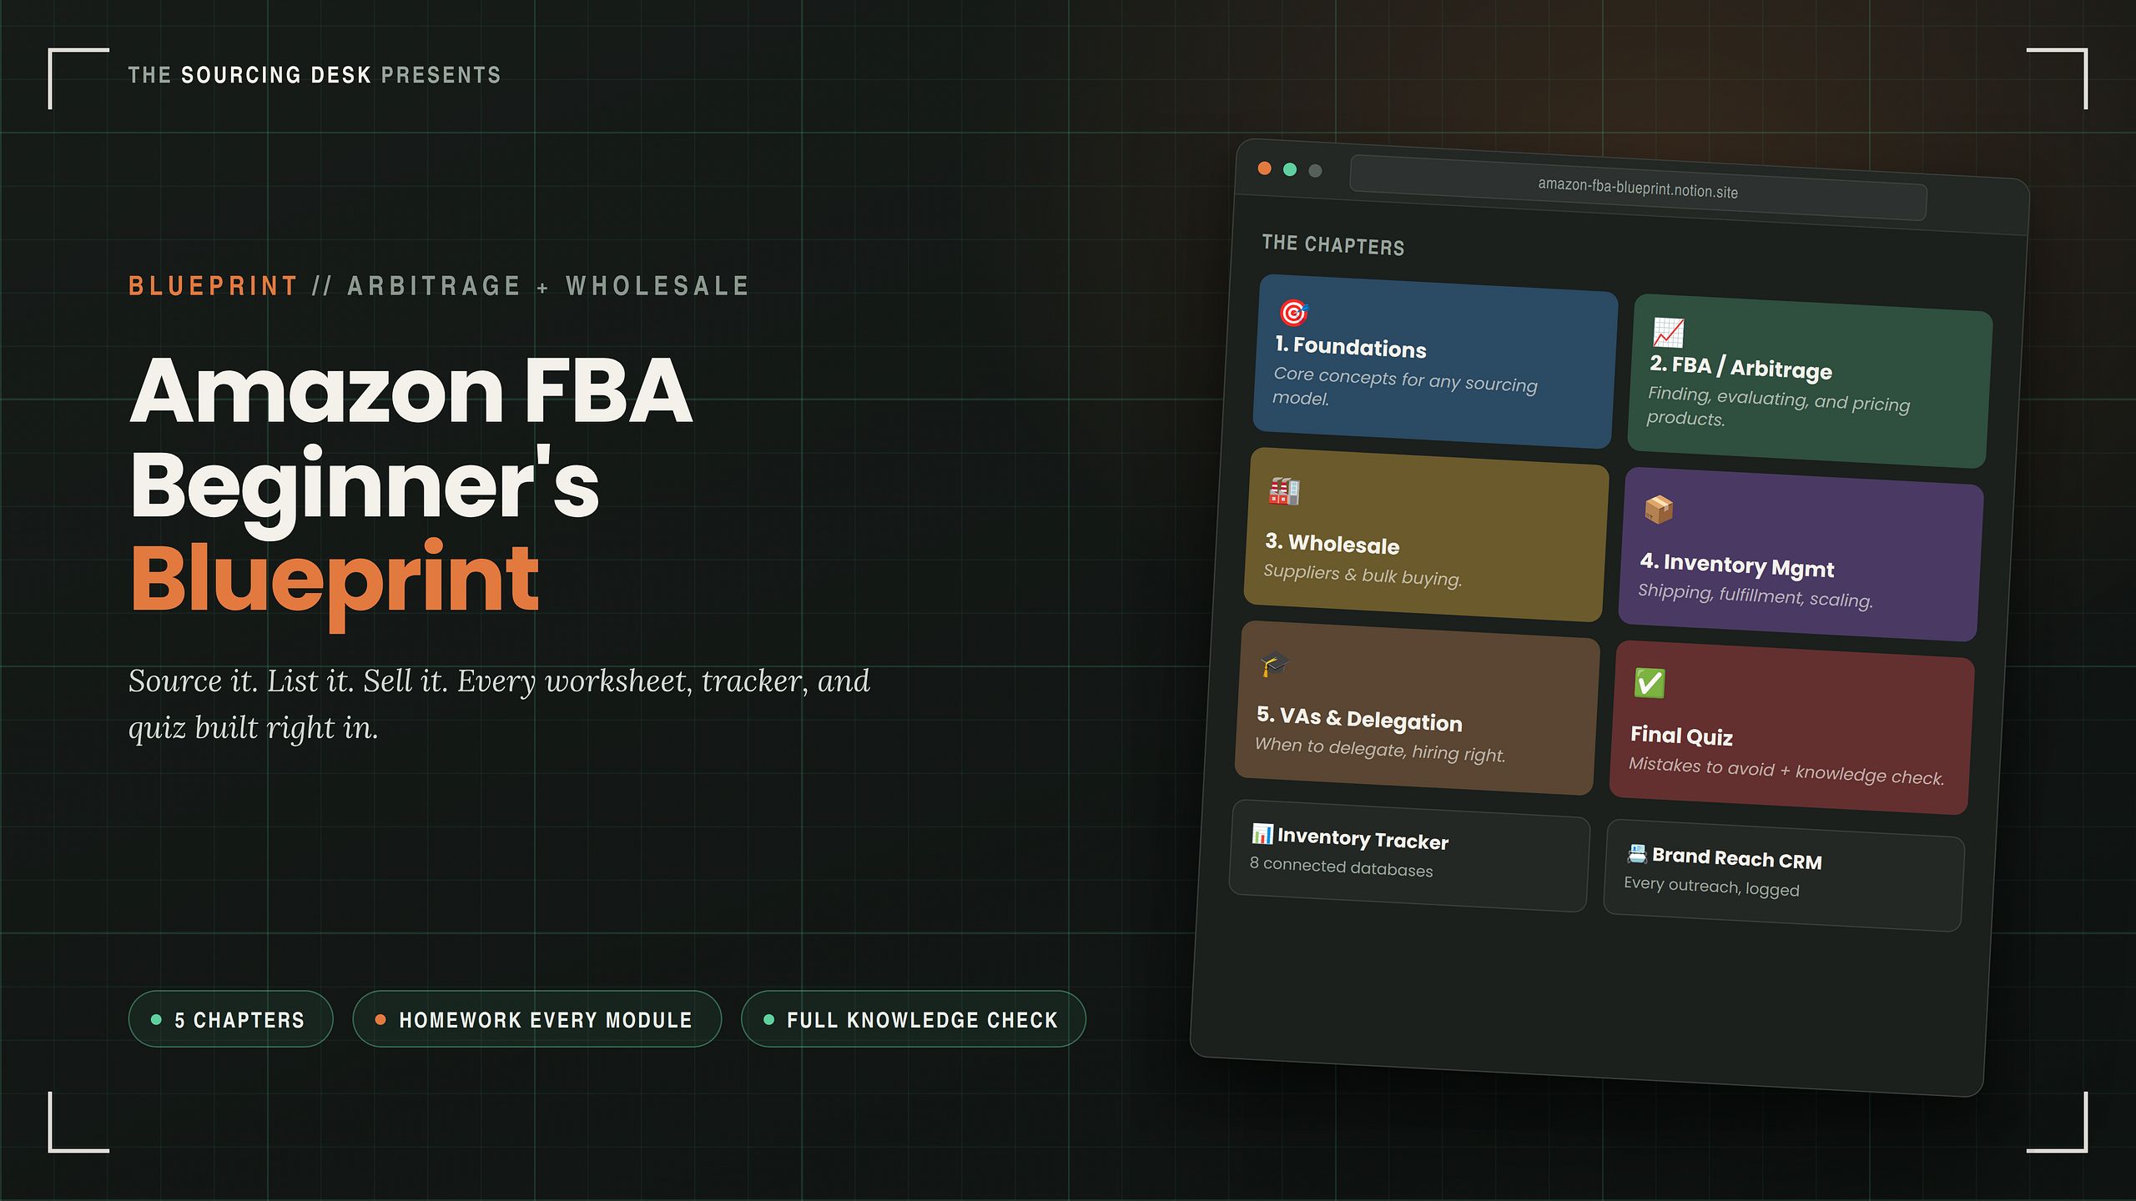
Task: Click the target emoji icon on Foundations card
Action: coord(1293,313)
